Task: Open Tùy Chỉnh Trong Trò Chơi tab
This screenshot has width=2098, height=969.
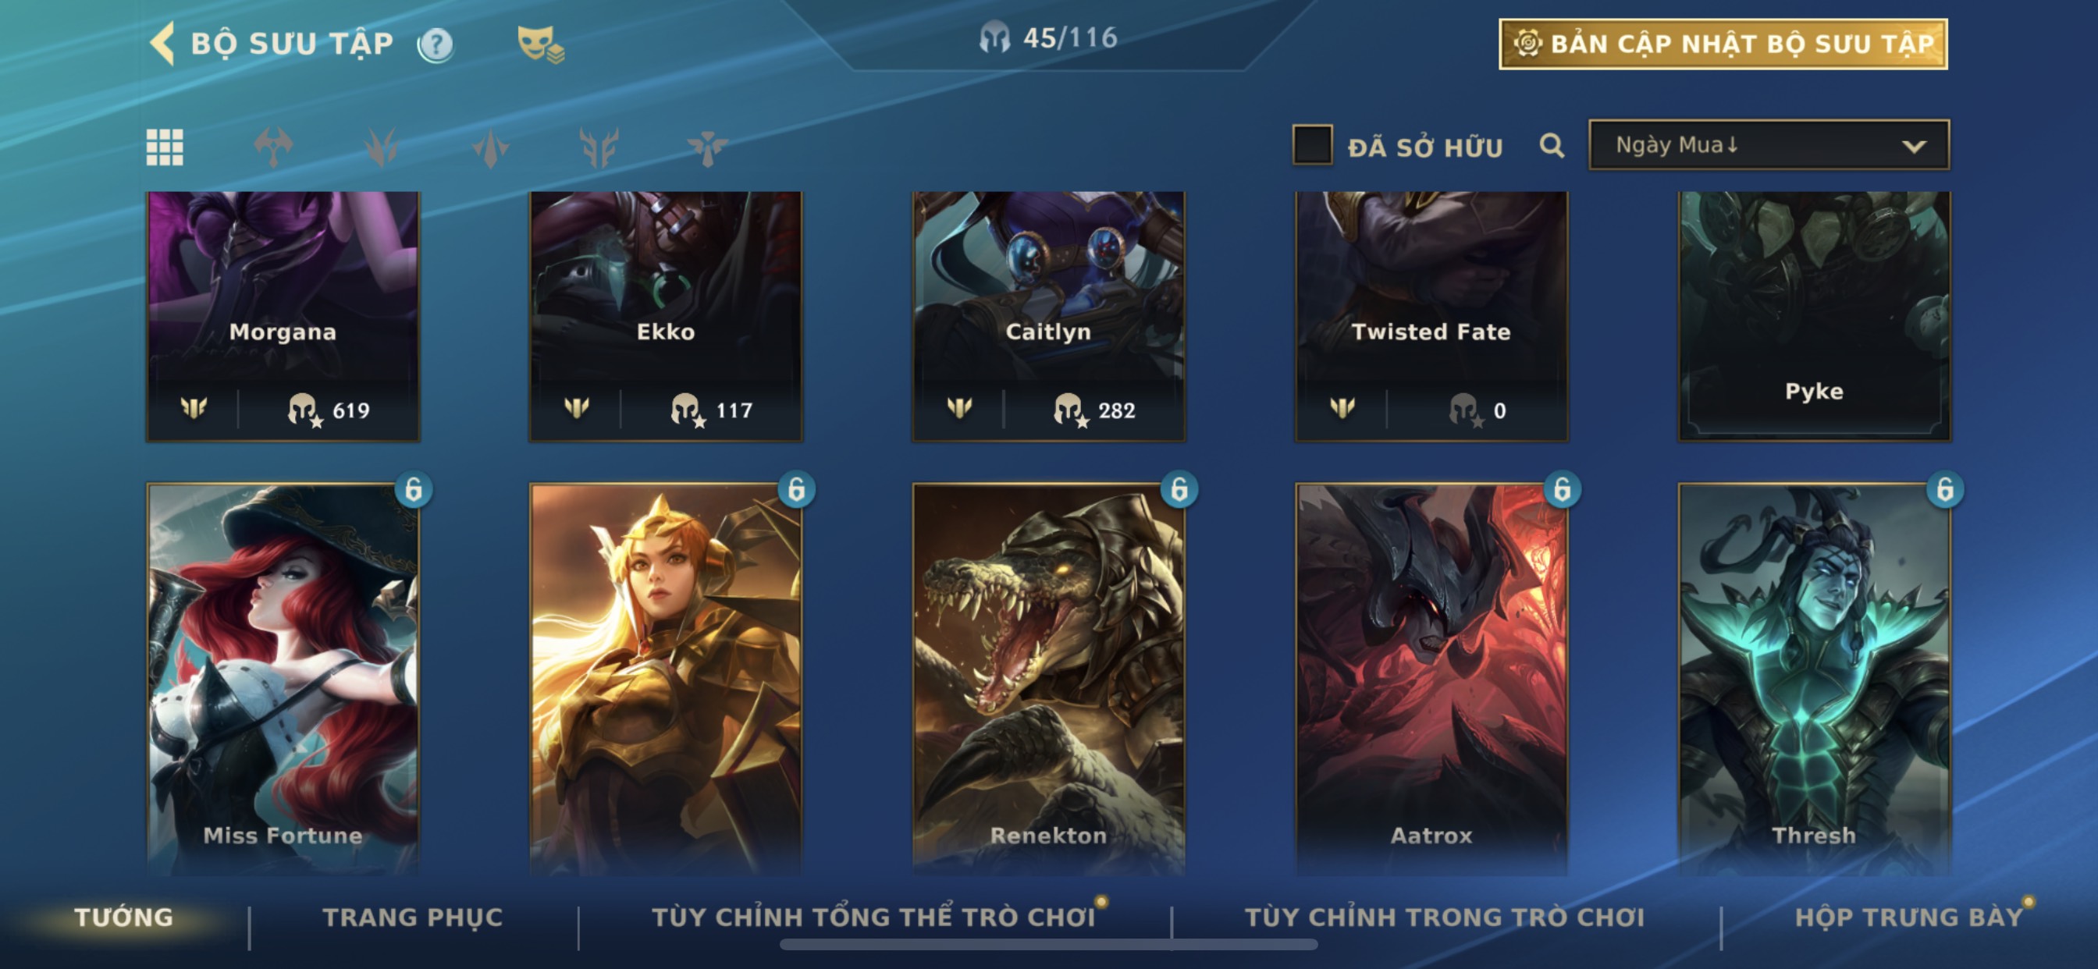Action: 1444,917
